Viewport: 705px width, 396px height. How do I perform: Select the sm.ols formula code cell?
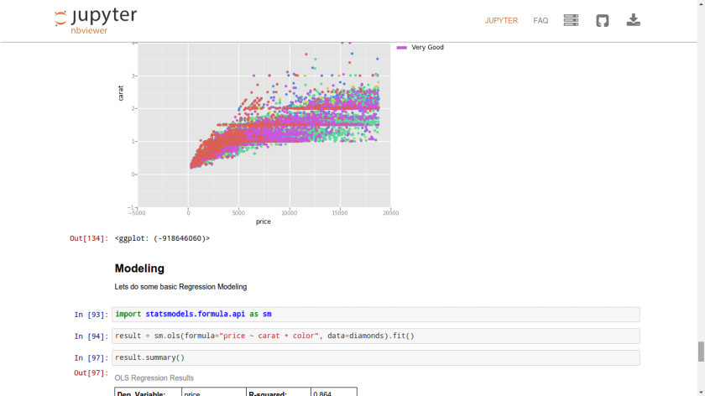375,336
